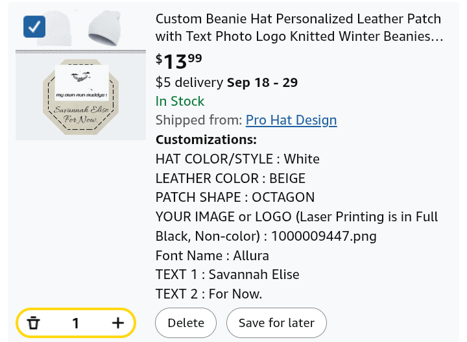Click the Font Name Allura line
Viewport: 467px width, 342px height.
coord(212,255)
